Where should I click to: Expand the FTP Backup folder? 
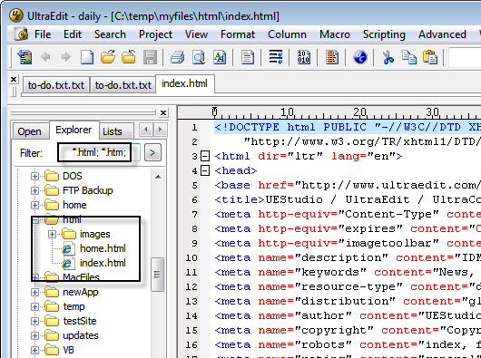point(34,190)
